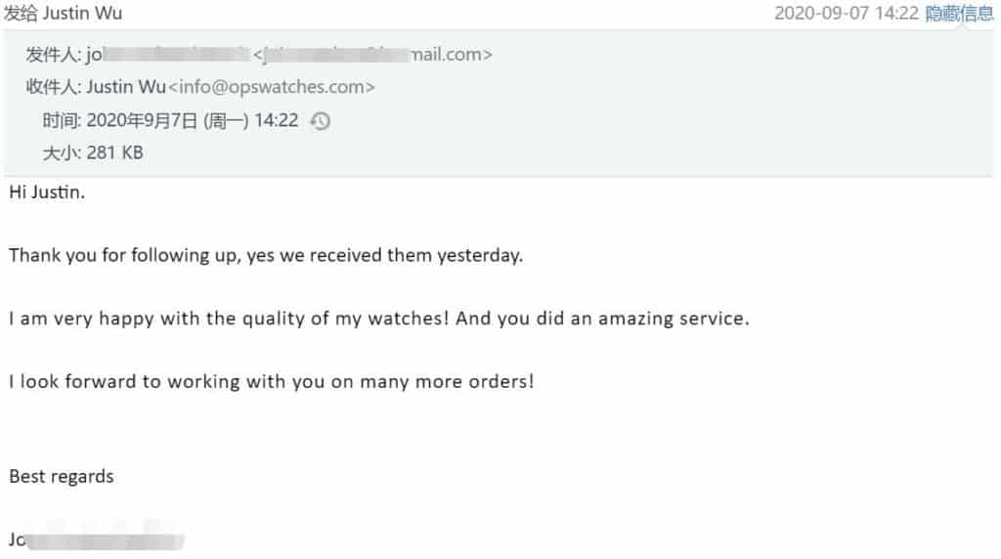The width and height of the screenshot is (1001, 559).
Task: Click the "Best regards" closing line
Action: (x=62, y=477)
